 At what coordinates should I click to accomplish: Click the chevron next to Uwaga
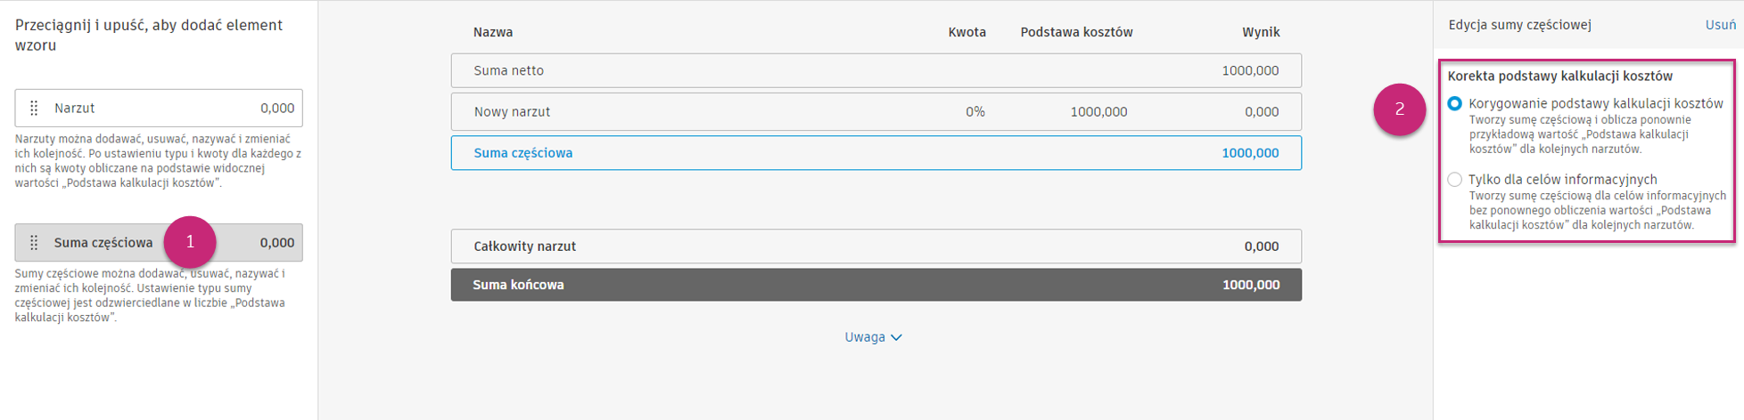coord(896,337)
